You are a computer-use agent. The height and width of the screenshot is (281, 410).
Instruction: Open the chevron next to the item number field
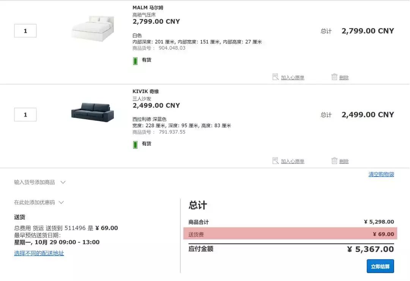[x=63, y=182]
